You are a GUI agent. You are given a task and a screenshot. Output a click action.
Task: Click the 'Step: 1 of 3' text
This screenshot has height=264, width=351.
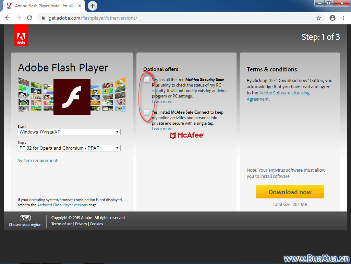click(x=320, y=37)
